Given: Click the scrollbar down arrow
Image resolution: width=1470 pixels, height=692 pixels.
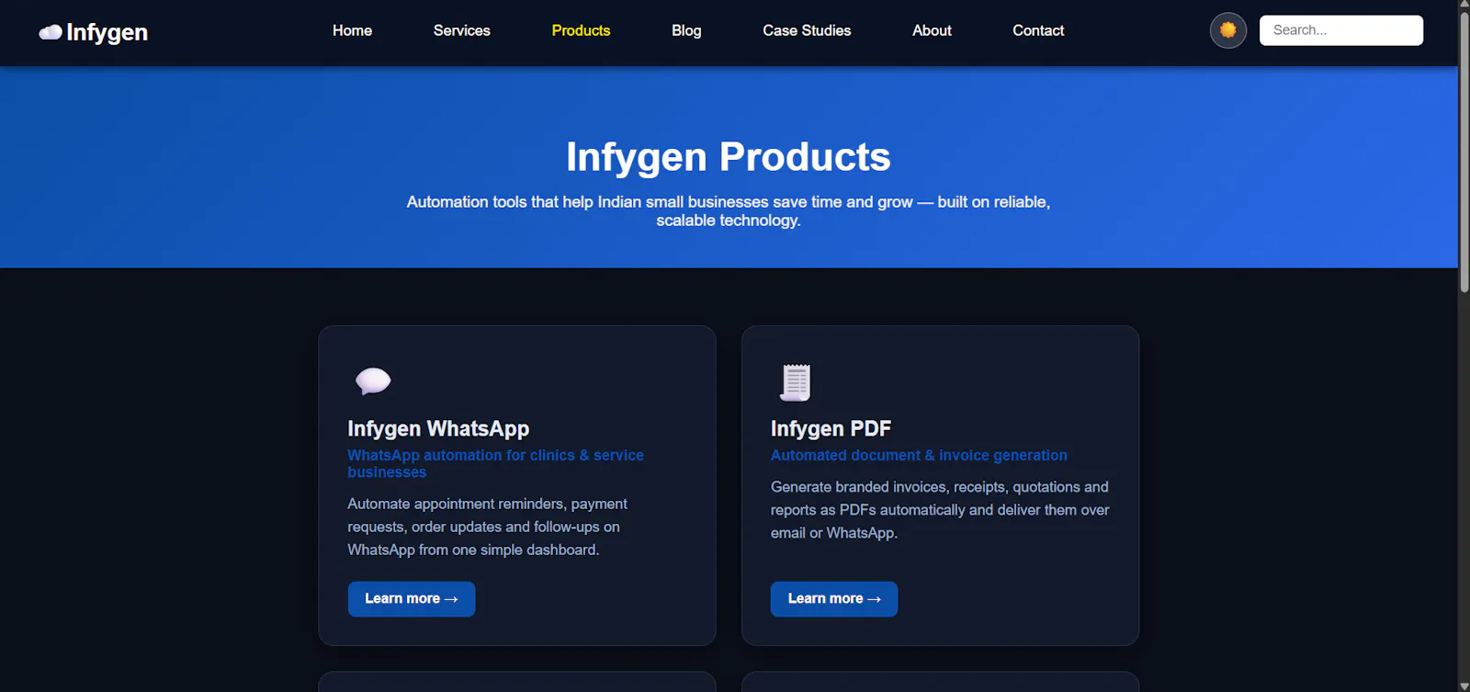Looking at the screenshot, I should point(1464,686).
